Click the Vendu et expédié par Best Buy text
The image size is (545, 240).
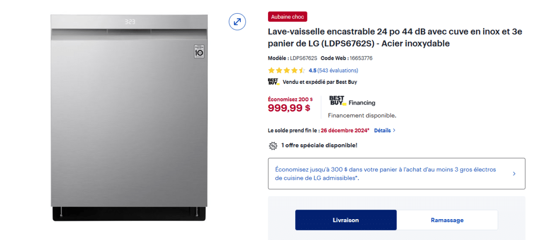pos(320,82)
